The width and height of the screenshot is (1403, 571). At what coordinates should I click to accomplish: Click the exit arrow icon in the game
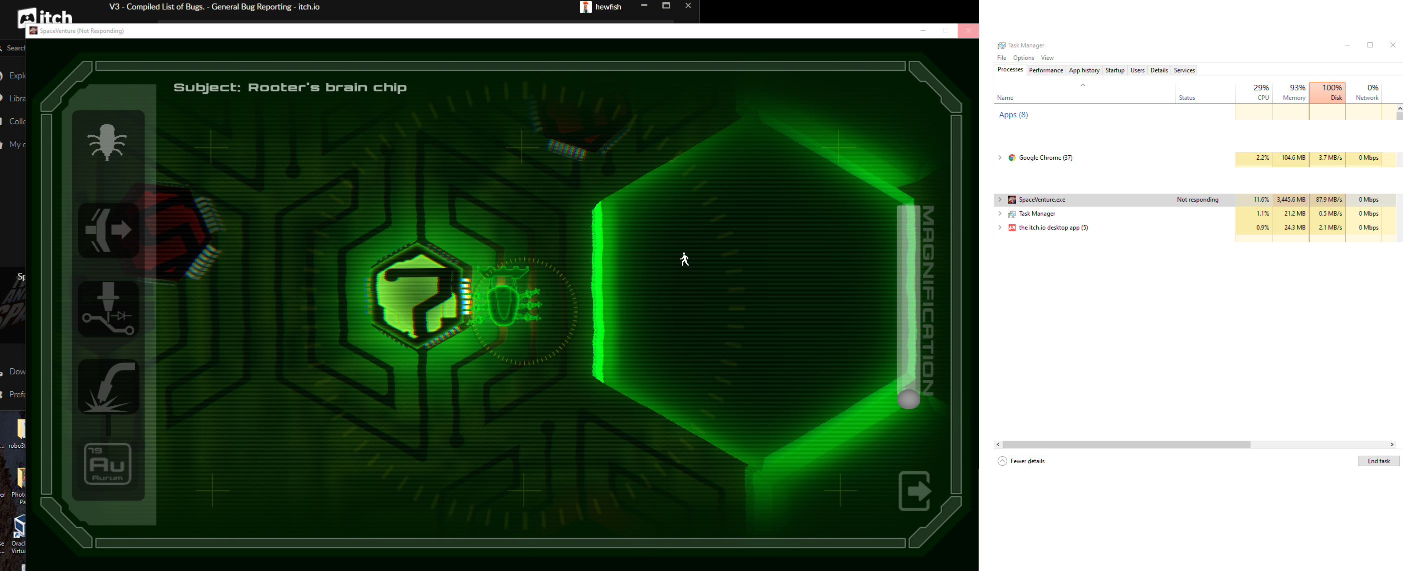[915, 491]
